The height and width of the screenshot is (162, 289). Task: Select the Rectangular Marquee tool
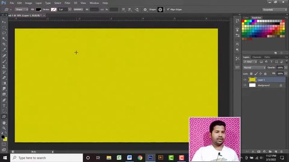(x=4, y=28)
